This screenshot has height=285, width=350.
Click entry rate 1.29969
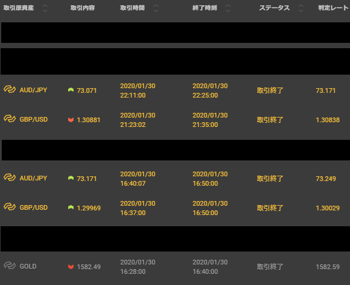(x=89, y=208)
